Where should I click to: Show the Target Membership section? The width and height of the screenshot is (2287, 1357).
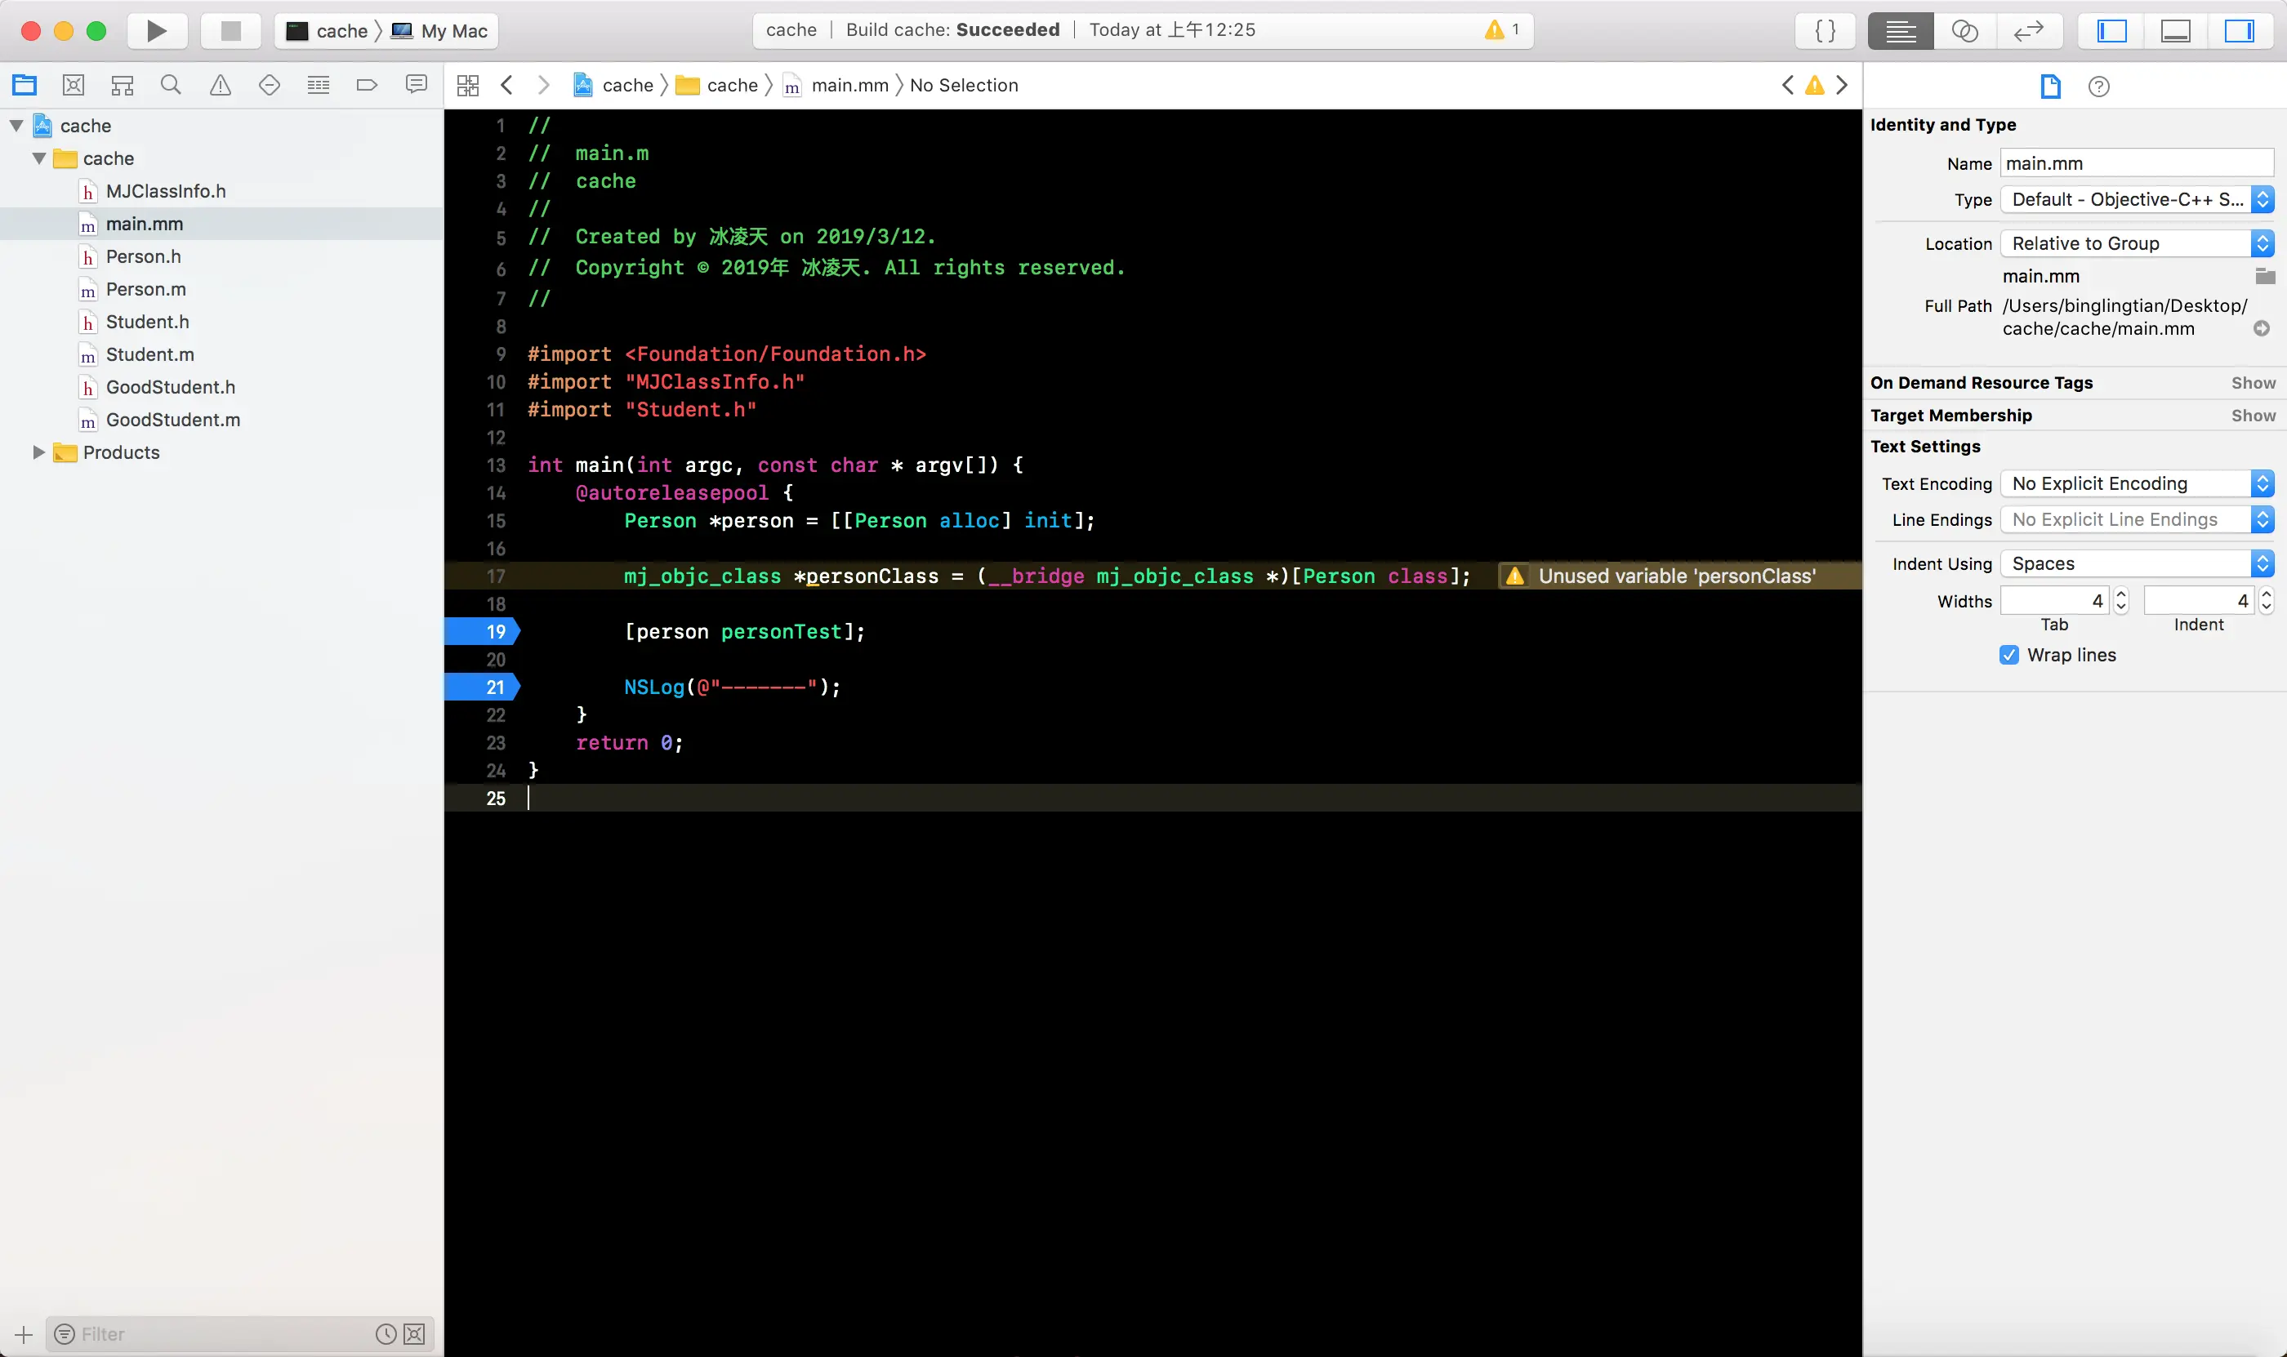tap(2252, 415)
